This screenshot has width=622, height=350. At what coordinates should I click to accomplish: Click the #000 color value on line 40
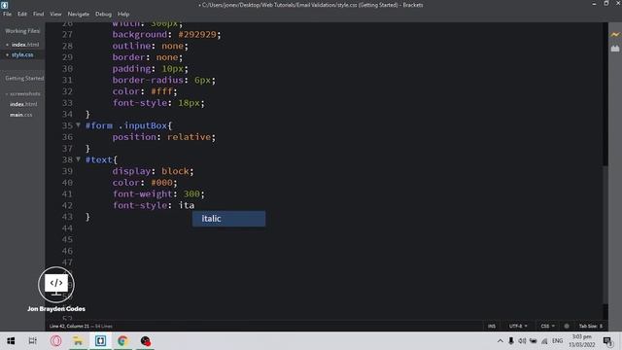tap(161, 183)
